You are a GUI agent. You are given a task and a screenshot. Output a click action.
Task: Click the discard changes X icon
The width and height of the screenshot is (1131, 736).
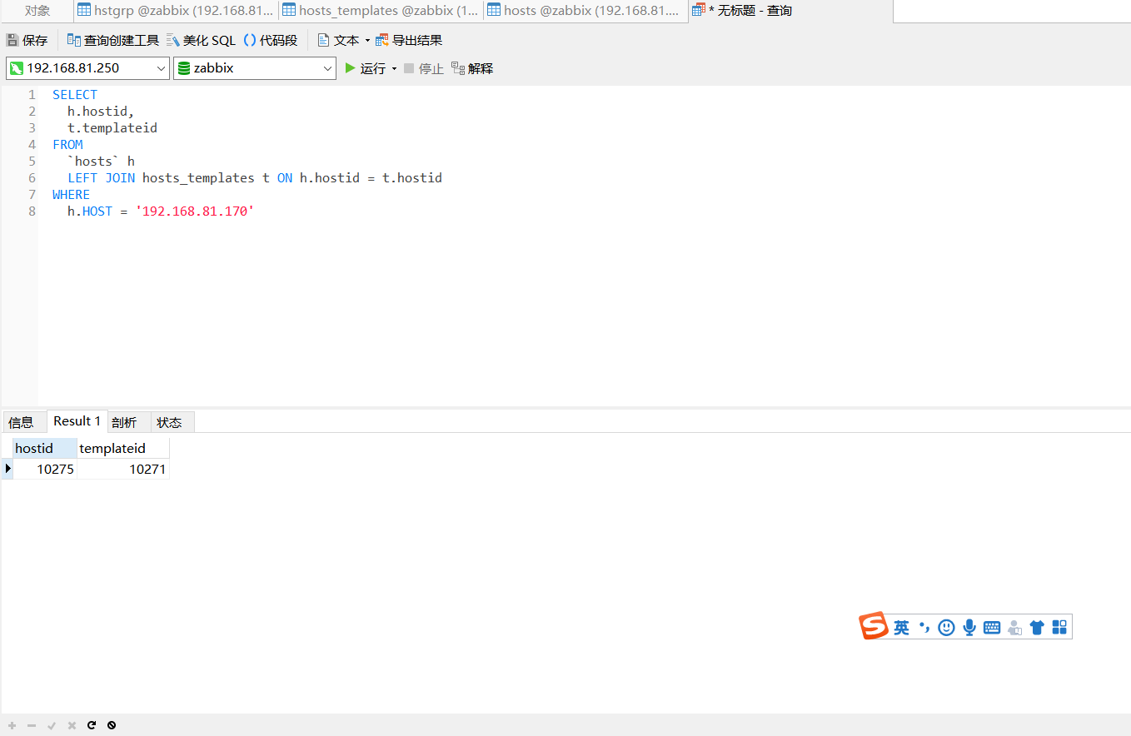click(x=72, y=725)
